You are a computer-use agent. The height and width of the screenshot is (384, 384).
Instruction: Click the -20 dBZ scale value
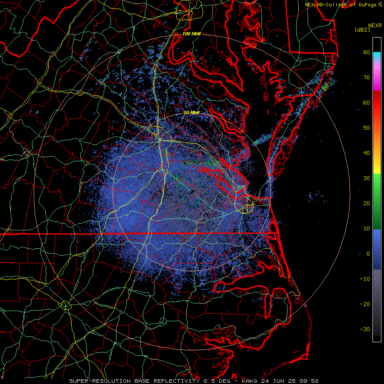click(x=365, y=304)
